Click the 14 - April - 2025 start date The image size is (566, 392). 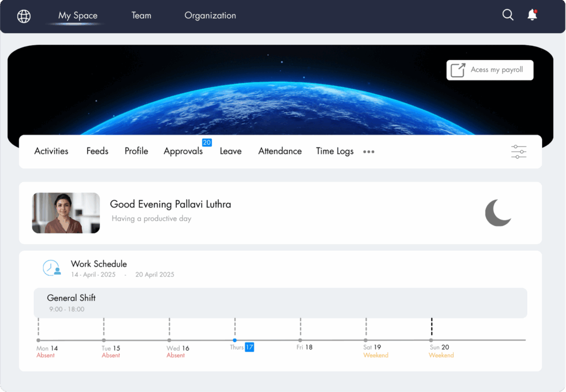[x=93, y=274]
